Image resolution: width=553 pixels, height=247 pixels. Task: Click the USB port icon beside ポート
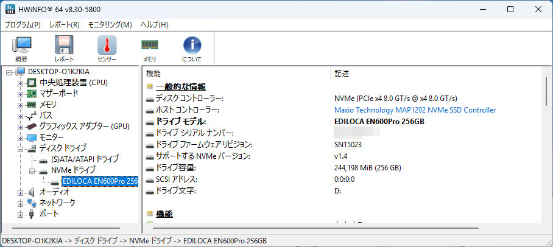tap(32, 214)
